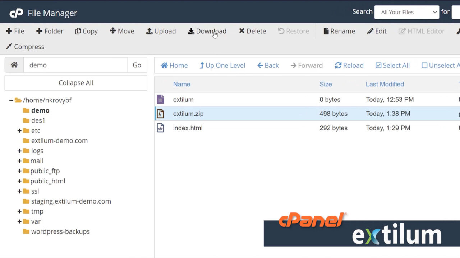Move the selected file using the Move icon
460x258 pixels.
tap(122, 31)
